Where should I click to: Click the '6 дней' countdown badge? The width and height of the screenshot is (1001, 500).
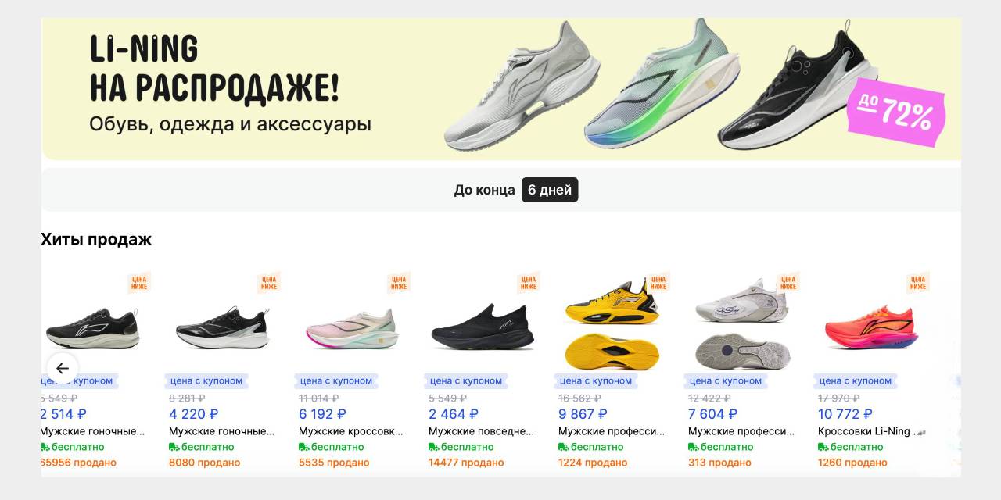pyautogui.click(x=550, y=190)
